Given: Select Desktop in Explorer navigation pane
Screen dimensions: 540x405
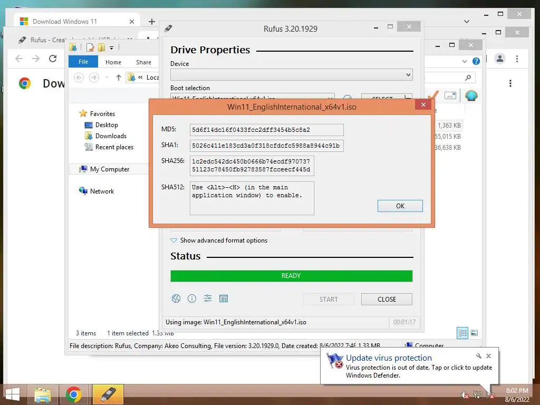Looking at the screenshot, I should [x=101, y=124].
